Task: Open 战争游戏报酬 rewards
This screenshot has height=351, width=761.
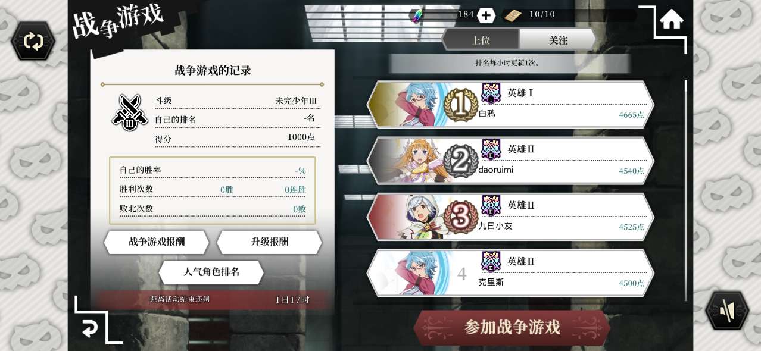Action: tap(157, 242)
